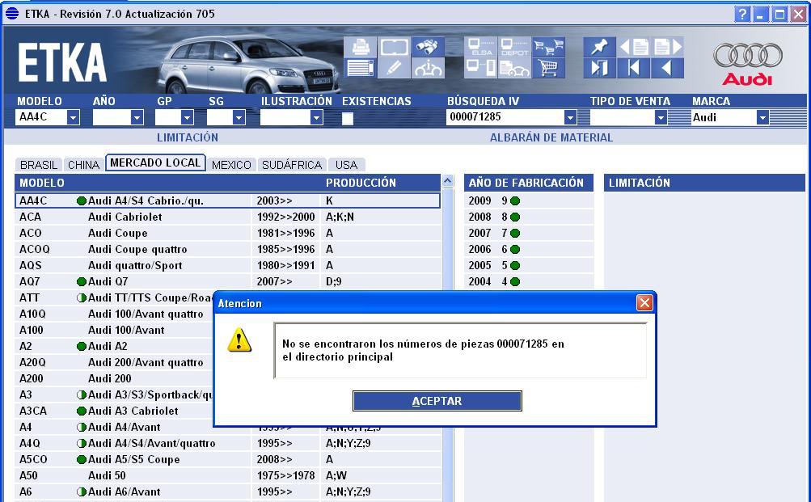Click the DEPOT link icon
Image resolution: width=811 pixels, height=502 pixels.
coord(514,47)
